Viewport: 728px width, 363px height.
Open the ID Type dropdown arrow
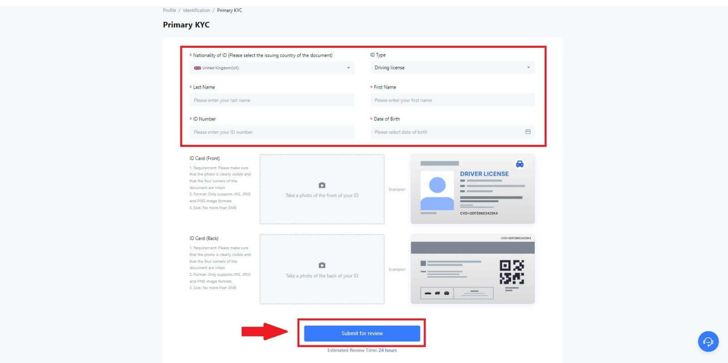(x=528, y=68)
